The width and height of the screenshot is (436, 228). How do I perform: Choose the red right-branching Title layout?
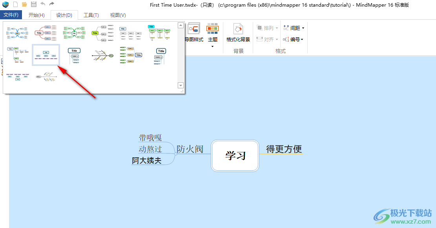coord(46,33)
